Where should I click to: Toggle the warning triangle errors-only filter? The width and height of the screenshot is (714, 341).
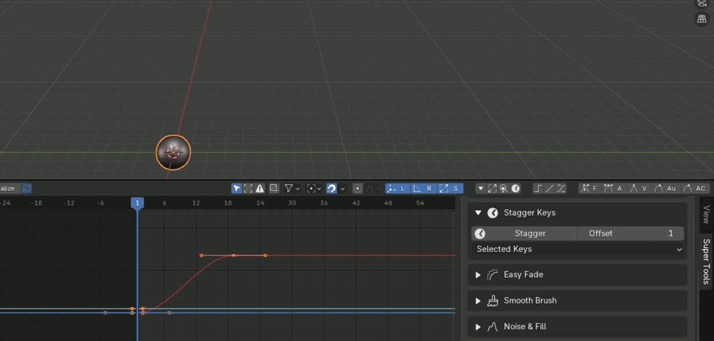coord(260,188)
